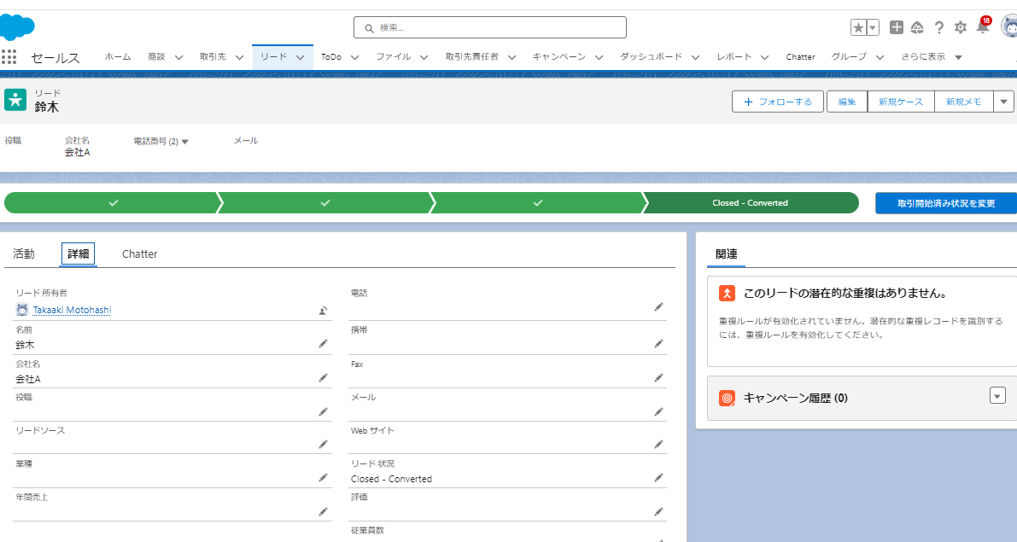
Task: Open Takaaki Motohashi owner link
Action: (72, 310)
